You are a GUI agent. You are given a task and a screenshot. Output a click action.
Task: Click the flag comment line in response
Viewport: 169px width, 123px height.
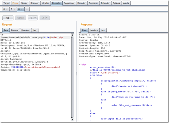pyautogui.click(x=118, y=70)
